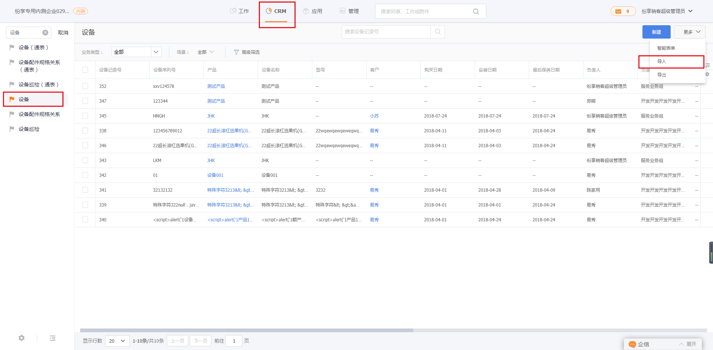The height and width of the screenshot is (350, 713).
Task: Click flag icon beside 设备配件规格关系 without 通表
Action: [x=12, y=114]
